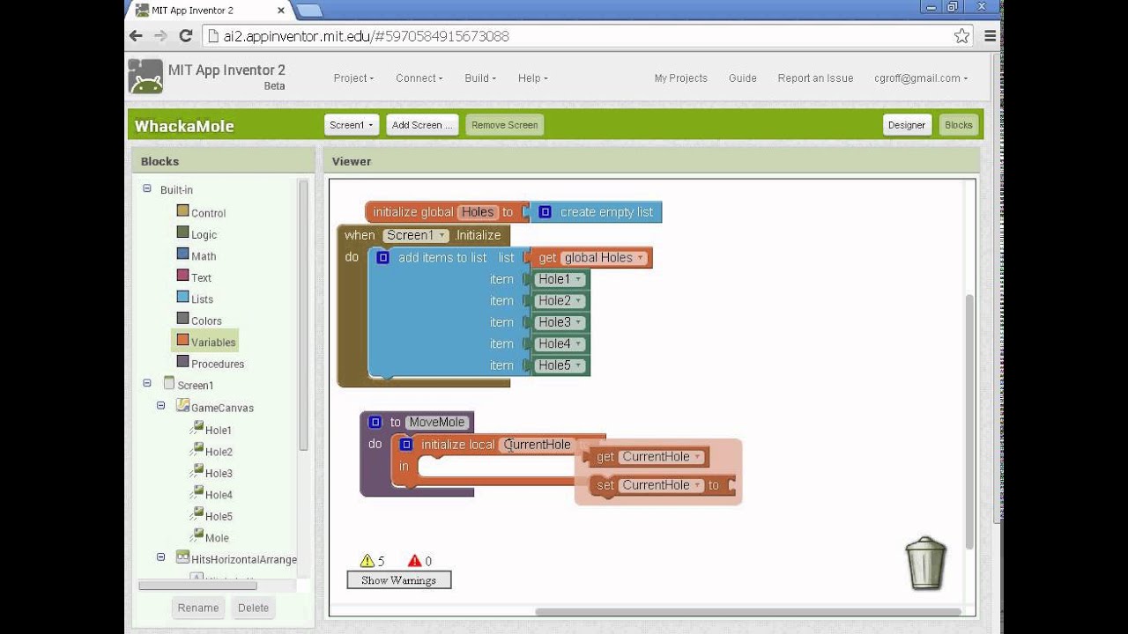Click the red error triangle counter
The height and width of the screenshot is (634, 1128).
point(415,561)
